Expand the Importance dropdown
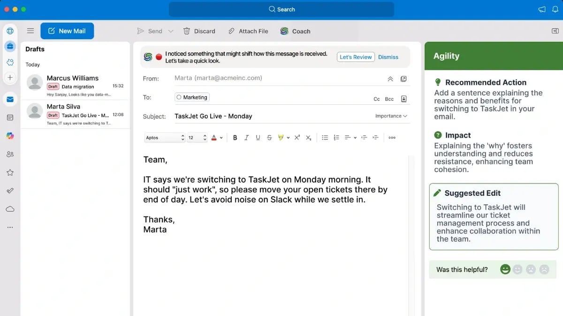563x316 pixels. click(391, 116)
